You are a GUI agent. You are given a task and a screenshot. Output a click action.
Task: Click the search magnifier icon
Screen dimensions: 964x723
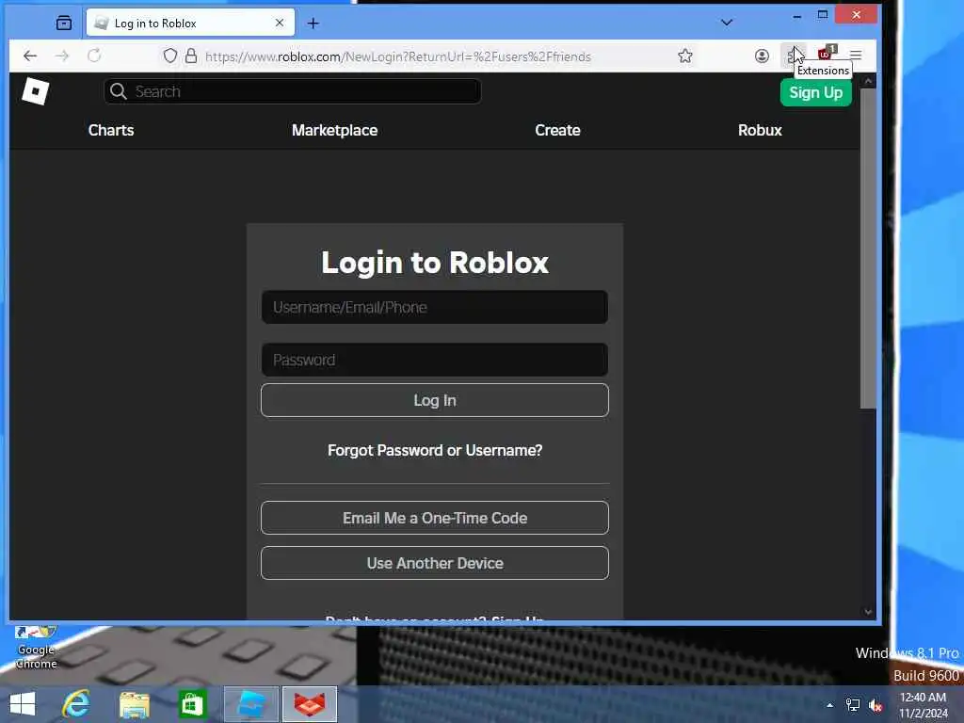pos(118,91)
